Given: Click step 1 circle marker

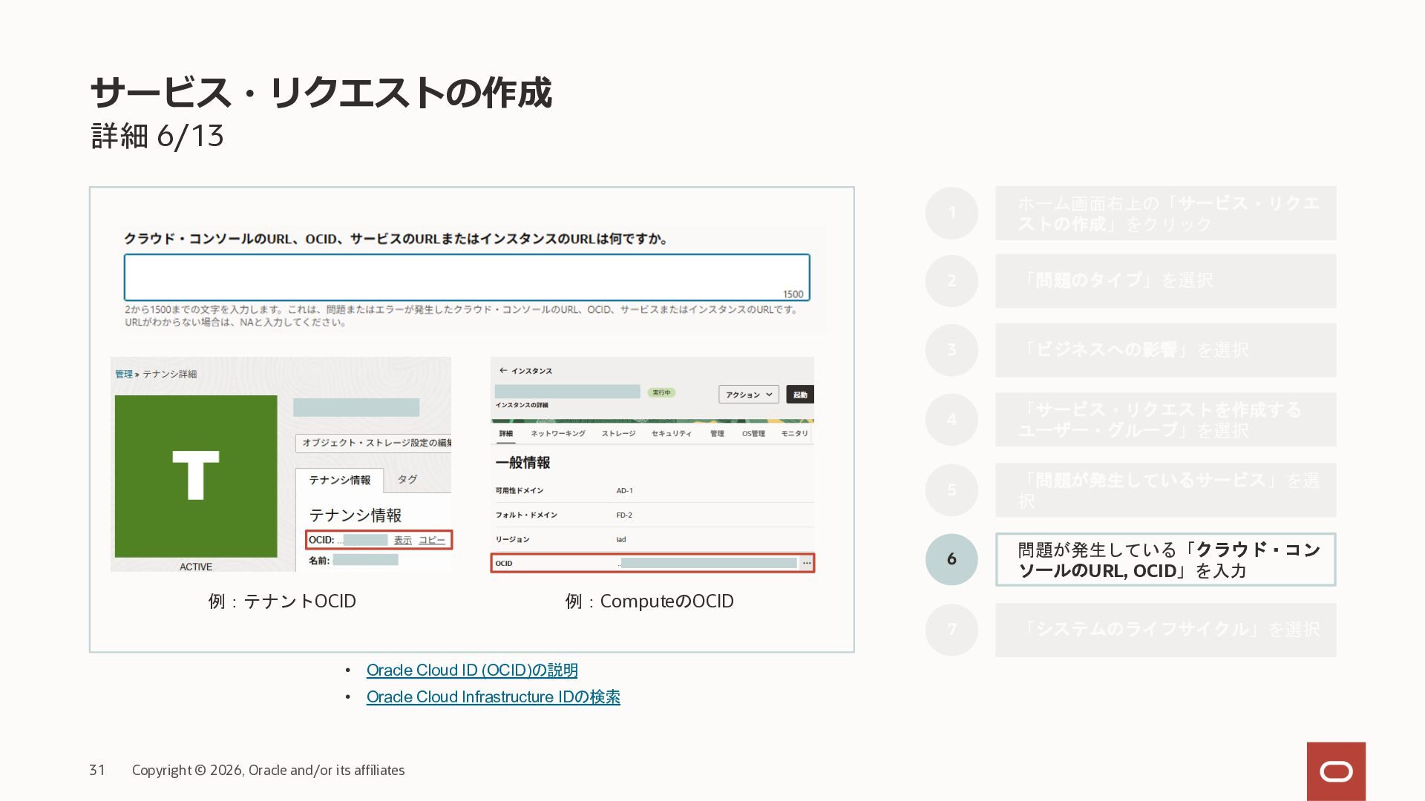Looking at the screenshot, I should coord(951,213).
